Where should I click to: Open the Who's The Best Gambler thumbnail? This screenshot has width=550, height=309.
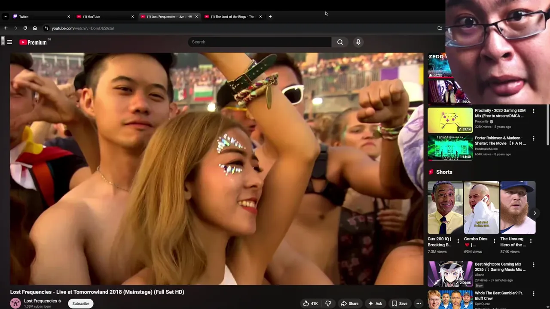[450, 300]
